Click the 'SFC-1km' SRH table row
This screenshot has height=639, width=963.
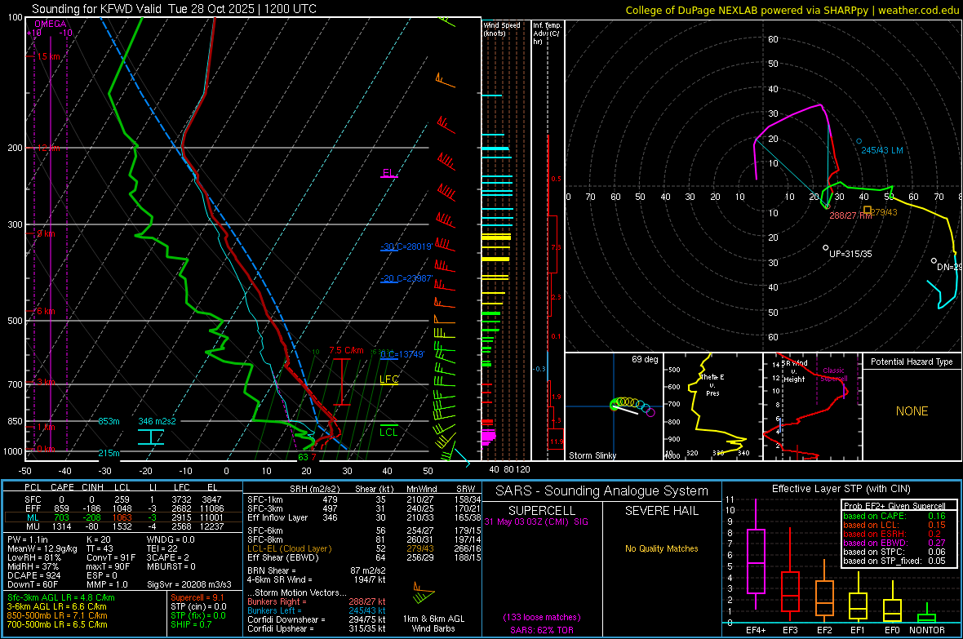click(x=364, y=499)
